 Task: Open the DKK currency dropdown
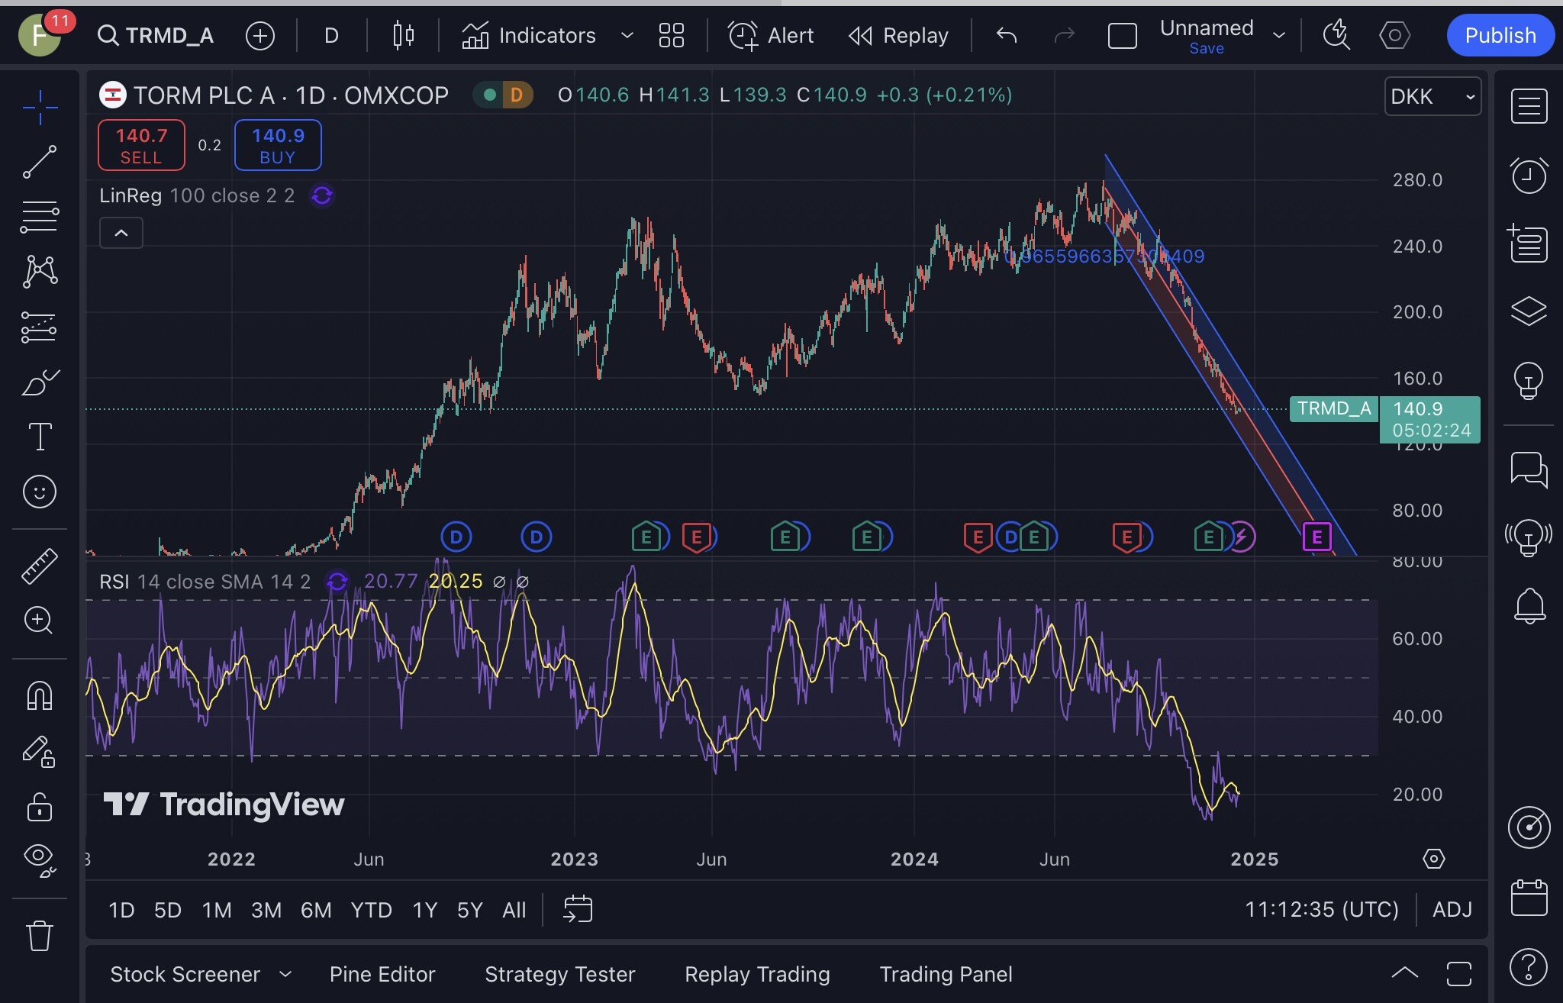click(x=1432, y=96)
